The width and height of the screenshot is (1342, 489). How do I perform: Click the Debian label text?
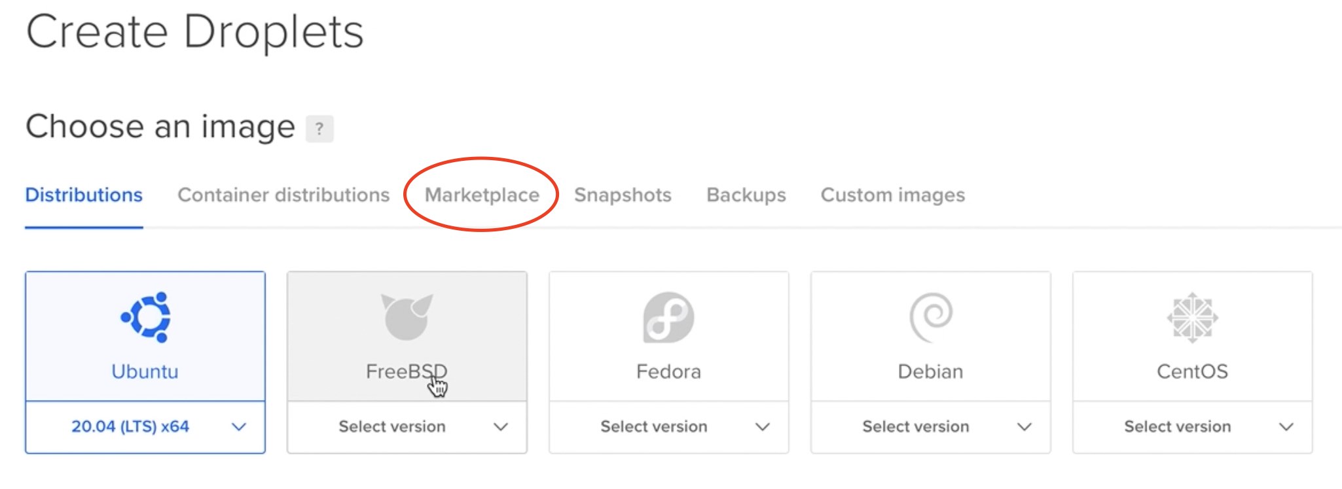pyautogui.click(x=930, y=371)
